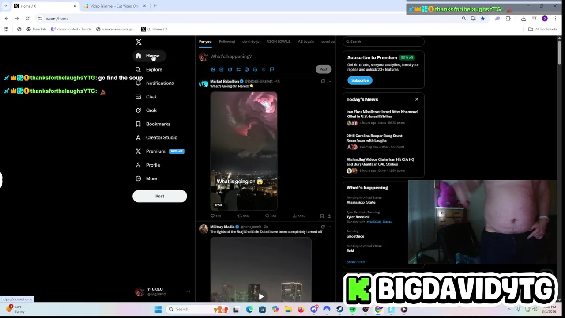Viewport: 565px width, 318px height.
Task: Open Premium in the sidebar
Action: (x=159, y=151)
